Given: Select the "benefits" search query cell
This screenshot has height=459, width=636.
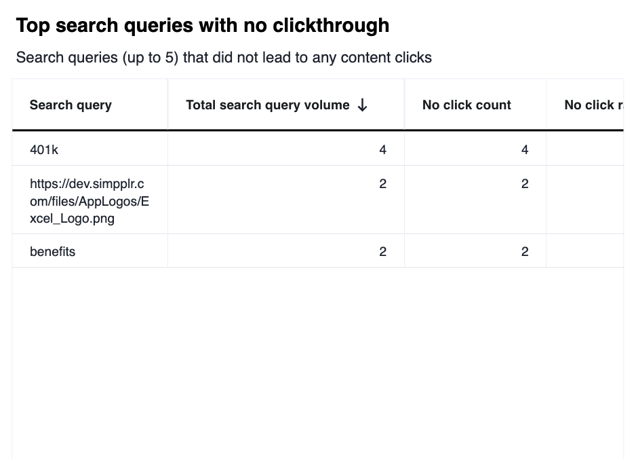Looking at the screenshot, I should tap(52, 252).
